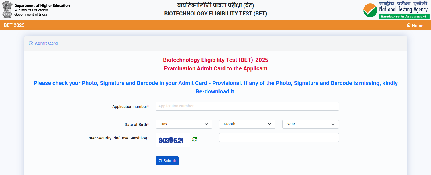Open the --Day-- dropdown
This screenshot has width=431, height=175.
[x=184, y=124]
